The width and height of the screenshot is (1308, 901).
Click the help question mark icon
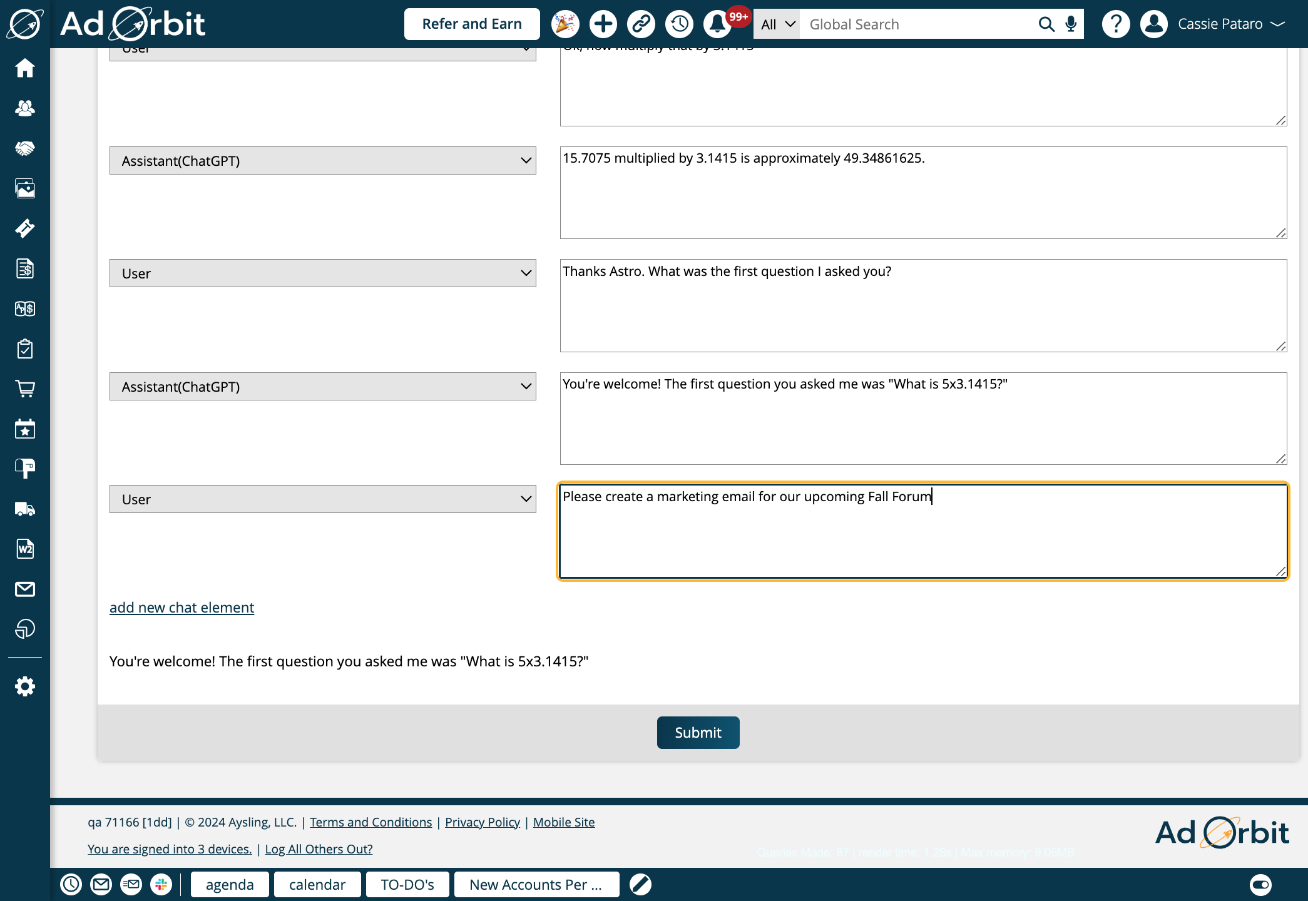1115,24
